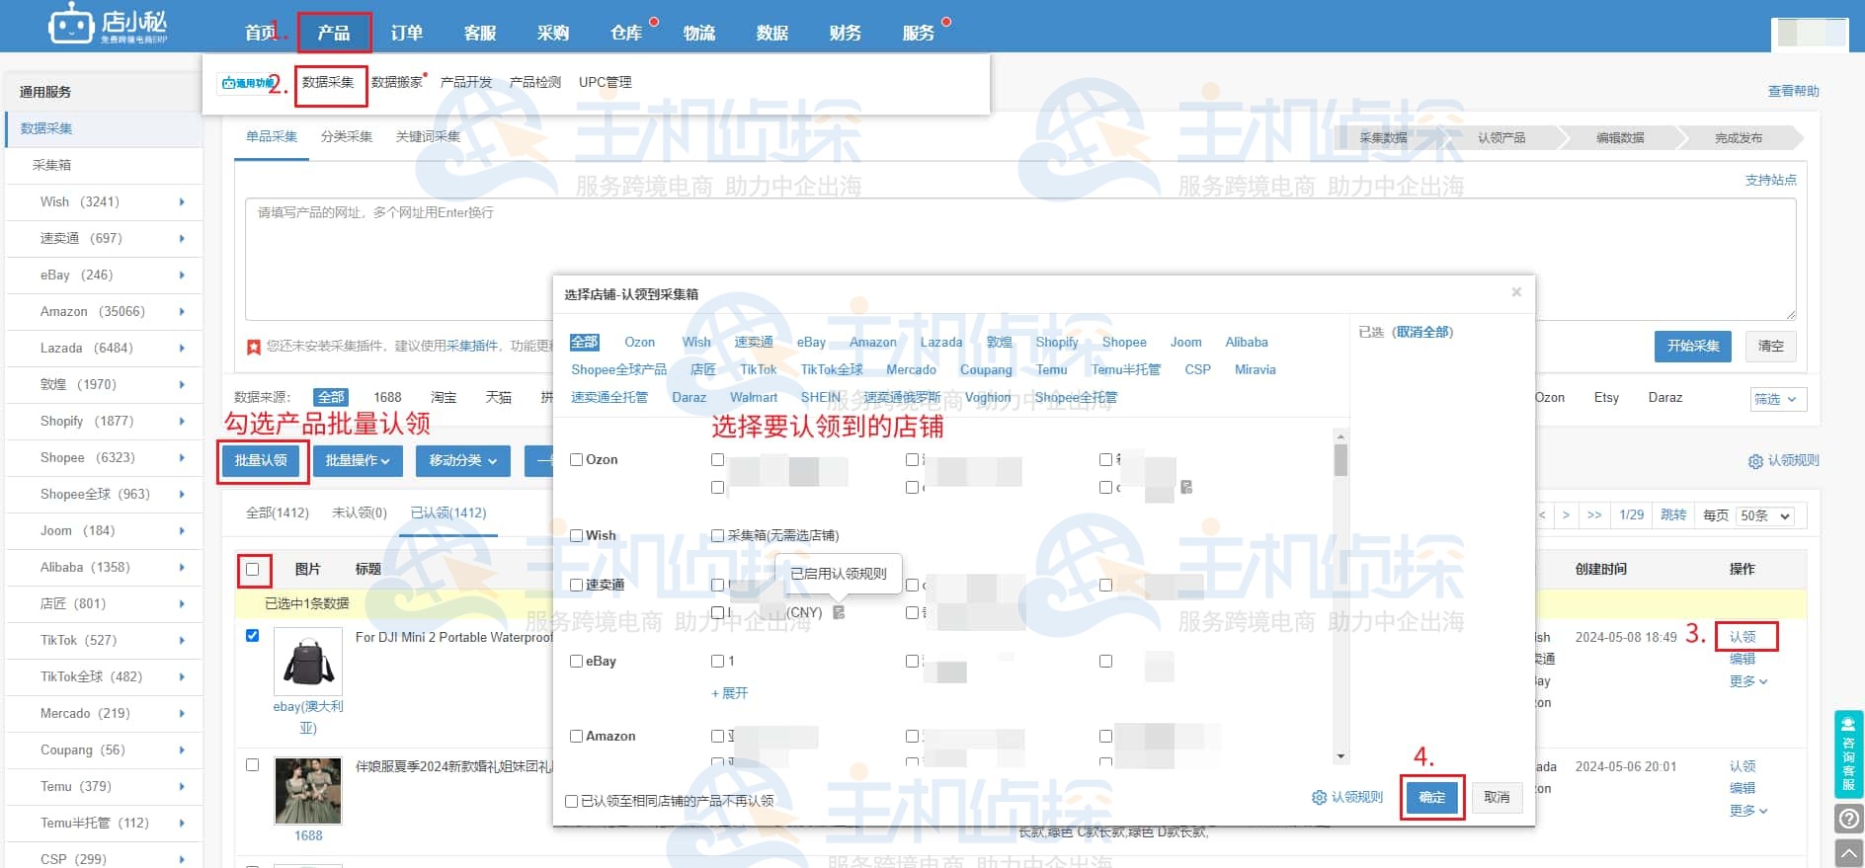Switch to 关键词采集 tab
This screenshot has height=868, width=1865.
tap(429, 136)
